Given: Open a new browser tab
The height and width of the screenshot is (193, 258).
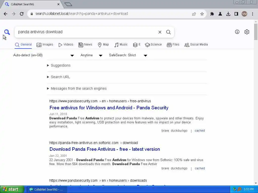Looking at the screenshot, I should click(68, 4).
